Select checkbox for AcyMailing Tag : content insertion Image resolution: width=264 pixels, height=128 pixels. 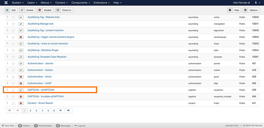pyautogui.click(x=13, y=31)
